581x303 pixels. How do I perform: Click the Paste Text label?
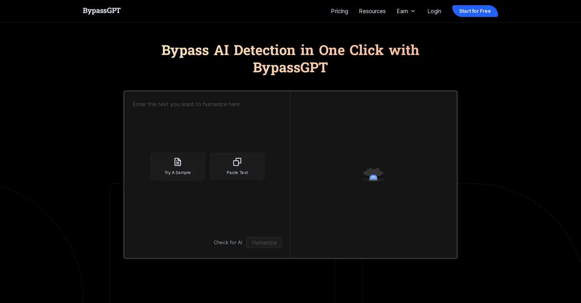237,172
